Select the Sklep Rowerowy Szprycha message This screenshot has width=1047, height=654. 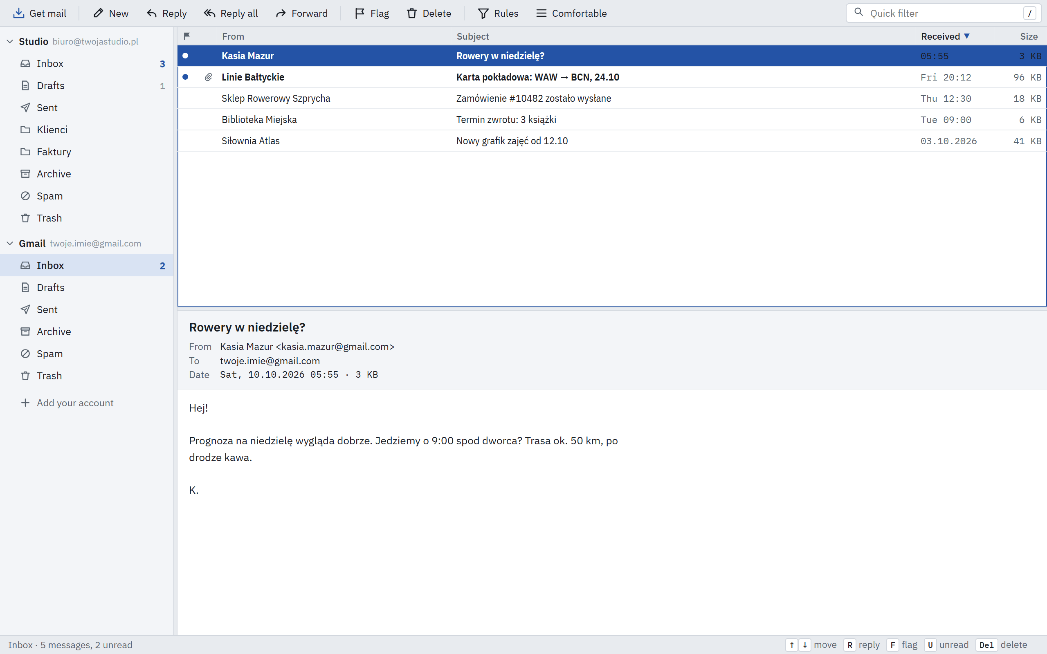coord(612,98)
